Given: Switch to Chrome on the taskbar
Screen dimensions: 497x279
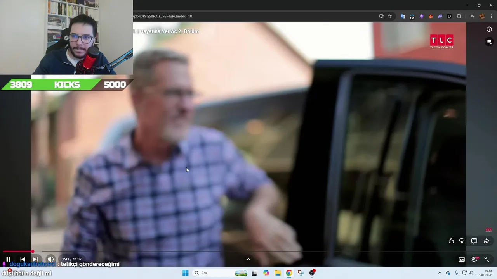Looking at the screenshot, I should [289, 273].
